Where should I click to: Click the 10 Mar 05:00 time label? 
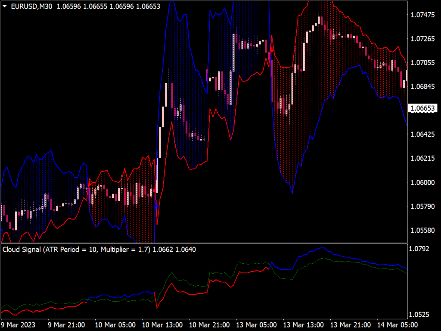(115, 325)
